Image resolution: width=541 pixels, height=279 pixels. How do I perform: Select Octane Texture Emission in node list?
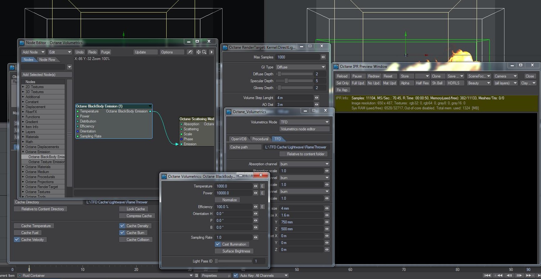pos(47,162)
